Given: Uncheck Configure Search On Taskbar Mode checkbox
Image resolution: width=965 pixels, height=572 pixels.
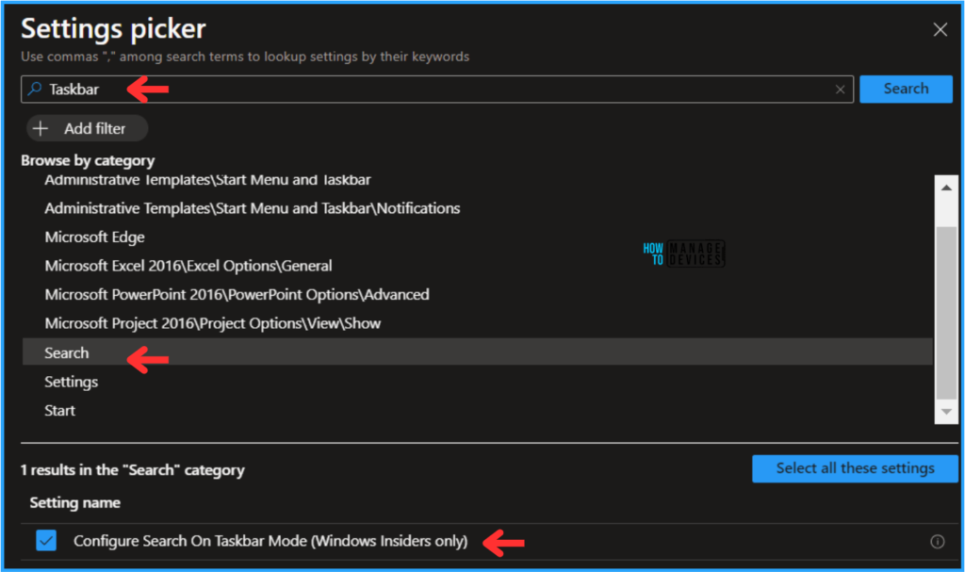Looking at the screenshot, I should pos(46,541).
